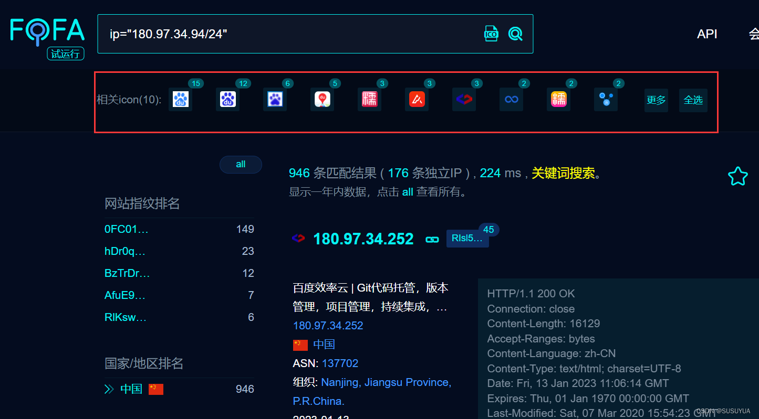Open the 180.97.34.252 result heading
This screenshot has width=759, height=419.
tap(363, 239)
